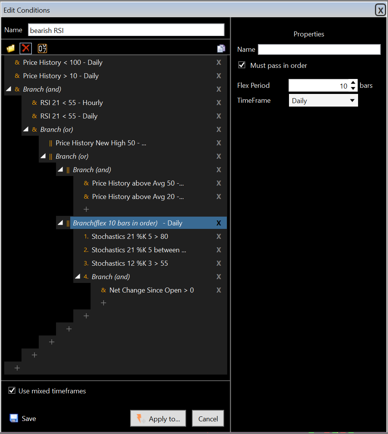This screenshot has width=388, height=434.
Task: Delete the Price History above Avg 50 row
Action: (x=219, y=183)
